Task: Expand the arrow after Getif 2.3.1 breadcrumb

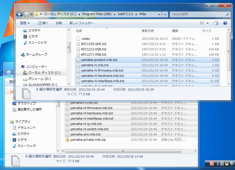Action: (x=136, y=15)
